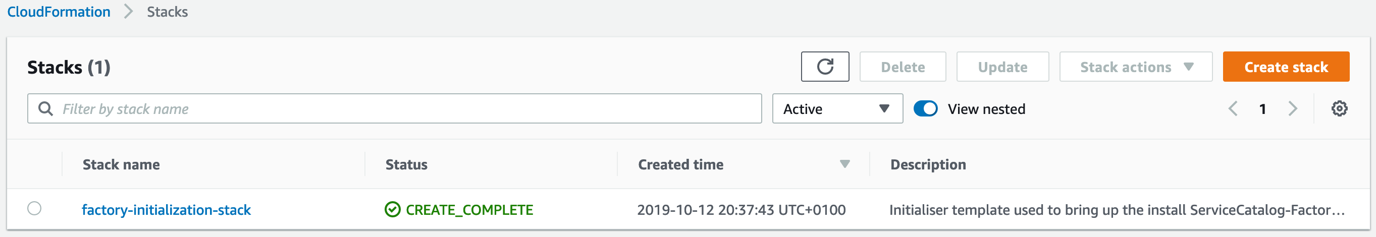Expand the Stack actions menu
This screenshot has width=1376, height=237.
click(x=1136, y=67)
